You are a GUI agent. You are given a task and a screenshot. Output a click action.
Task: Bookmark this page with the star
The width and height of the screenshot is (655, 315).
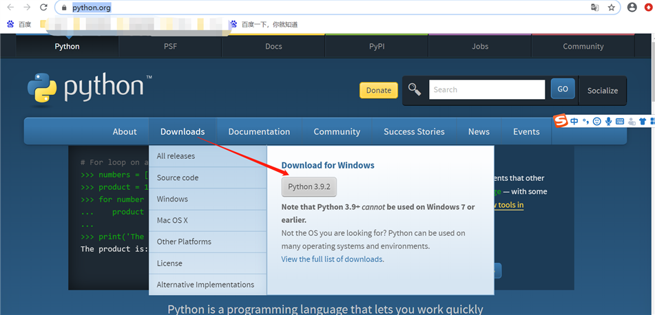[x=611, y=7]
